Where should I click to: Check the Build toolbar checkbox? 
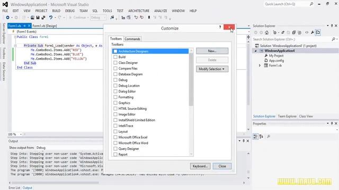115,57
